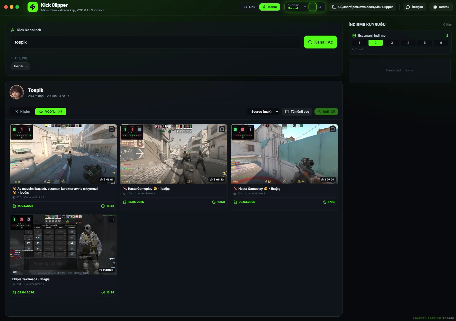Viewport: 456px width, 321px height.
Task: Open the 09.04.2026 Hasta Gameplay thumbnail
Action: (284, 154)
